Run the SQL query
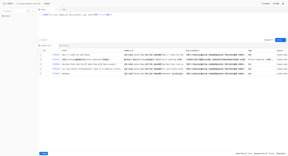Screen dimensions: 288x156 [279, 40]
